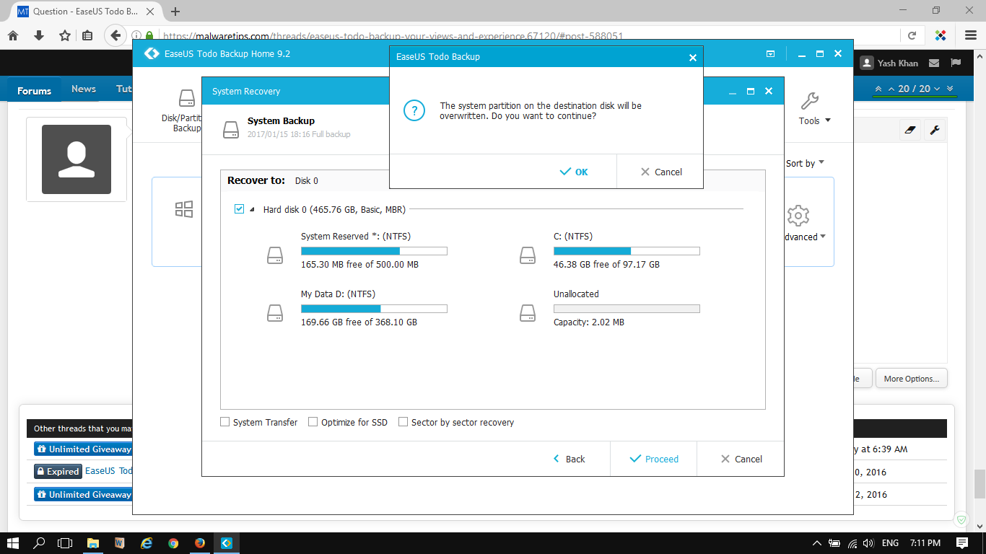Go back using the browser back arrow

115,35
